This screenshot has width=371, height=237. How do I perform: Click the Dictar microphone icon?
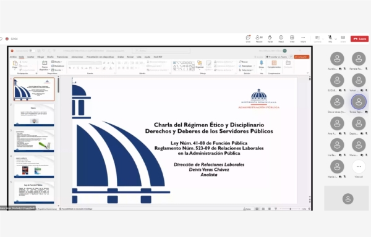(x=262, y=64)
